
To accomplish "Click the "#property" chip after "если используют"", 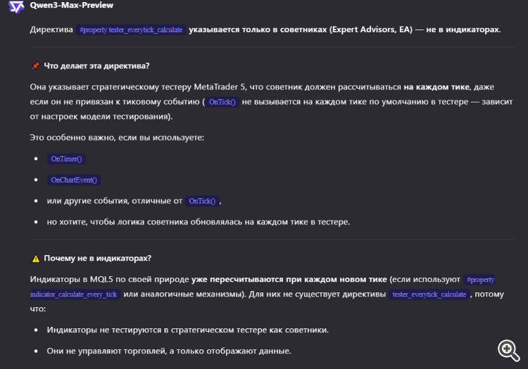I will click(480, 280).
